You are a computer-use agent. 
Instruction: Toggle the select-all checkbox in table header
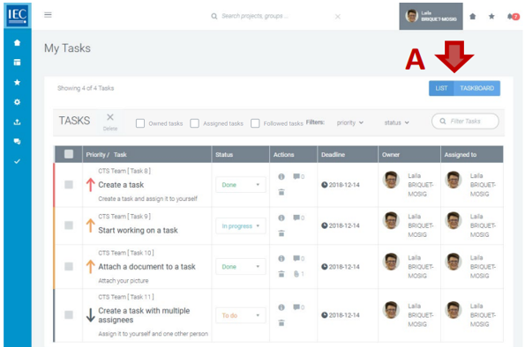tap(69, 154)
